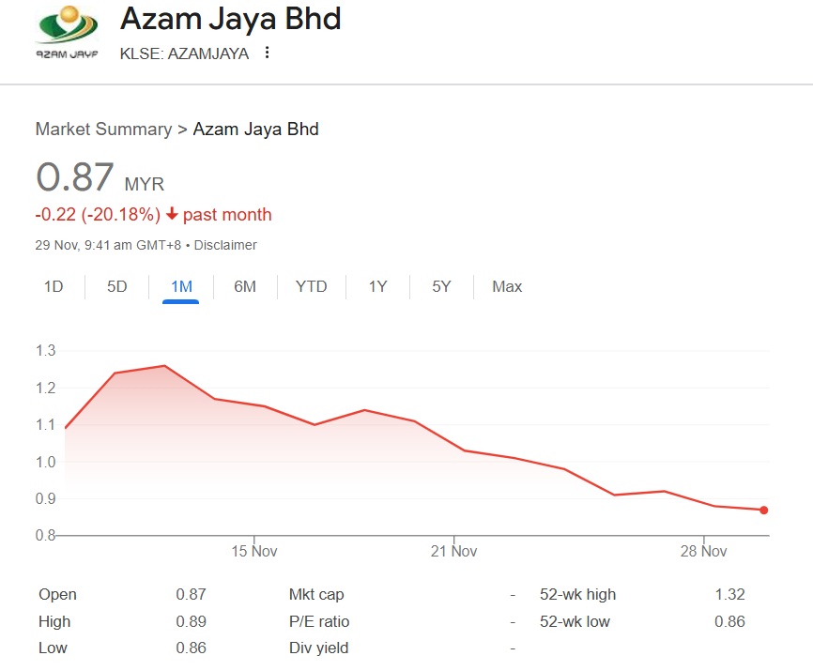This screenshot has height=671, width=813.
Task: Switch to the 1D chart range
Action: pos(54,286)
